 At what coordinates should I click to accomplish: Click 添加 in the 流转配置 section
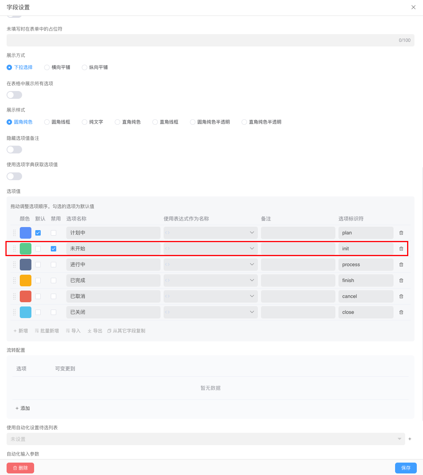pyautogui.click(x=22, y=408)
